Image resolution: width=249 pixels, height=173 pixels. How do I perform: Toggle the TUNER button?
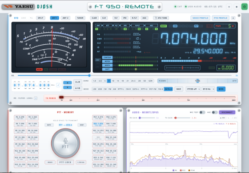(80, 18)
